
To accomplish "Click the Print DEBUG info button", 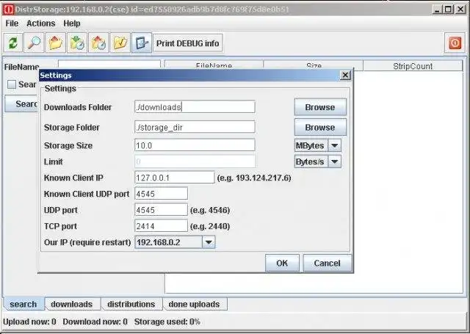I will 188,43.
